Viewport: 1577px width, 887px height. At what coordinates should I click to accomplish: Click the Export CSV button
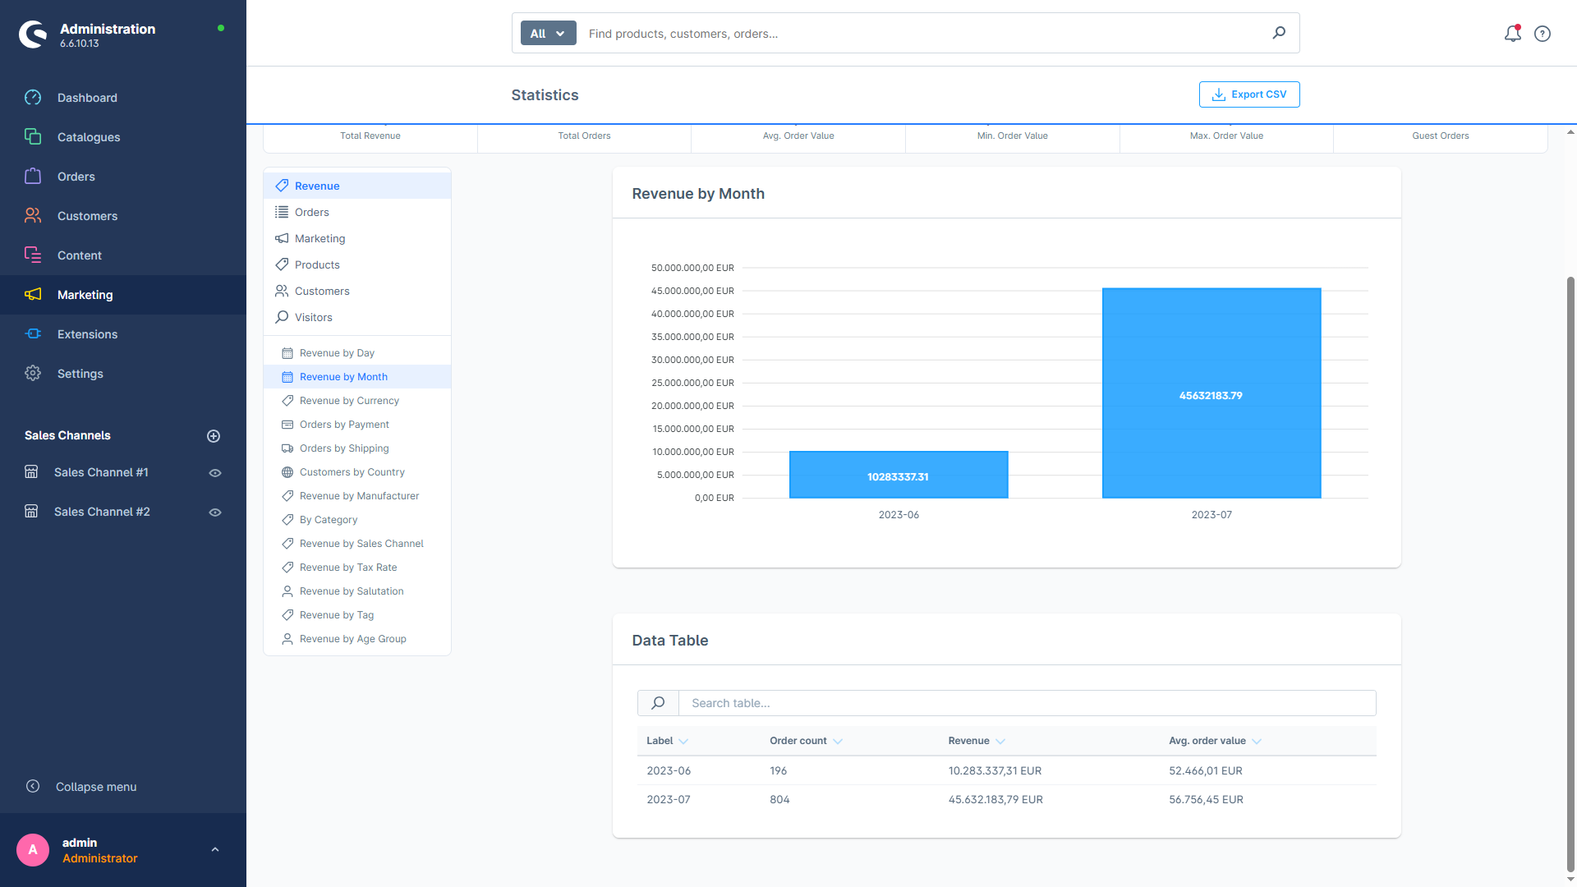pyautogui.click(x=1248, y=94)
